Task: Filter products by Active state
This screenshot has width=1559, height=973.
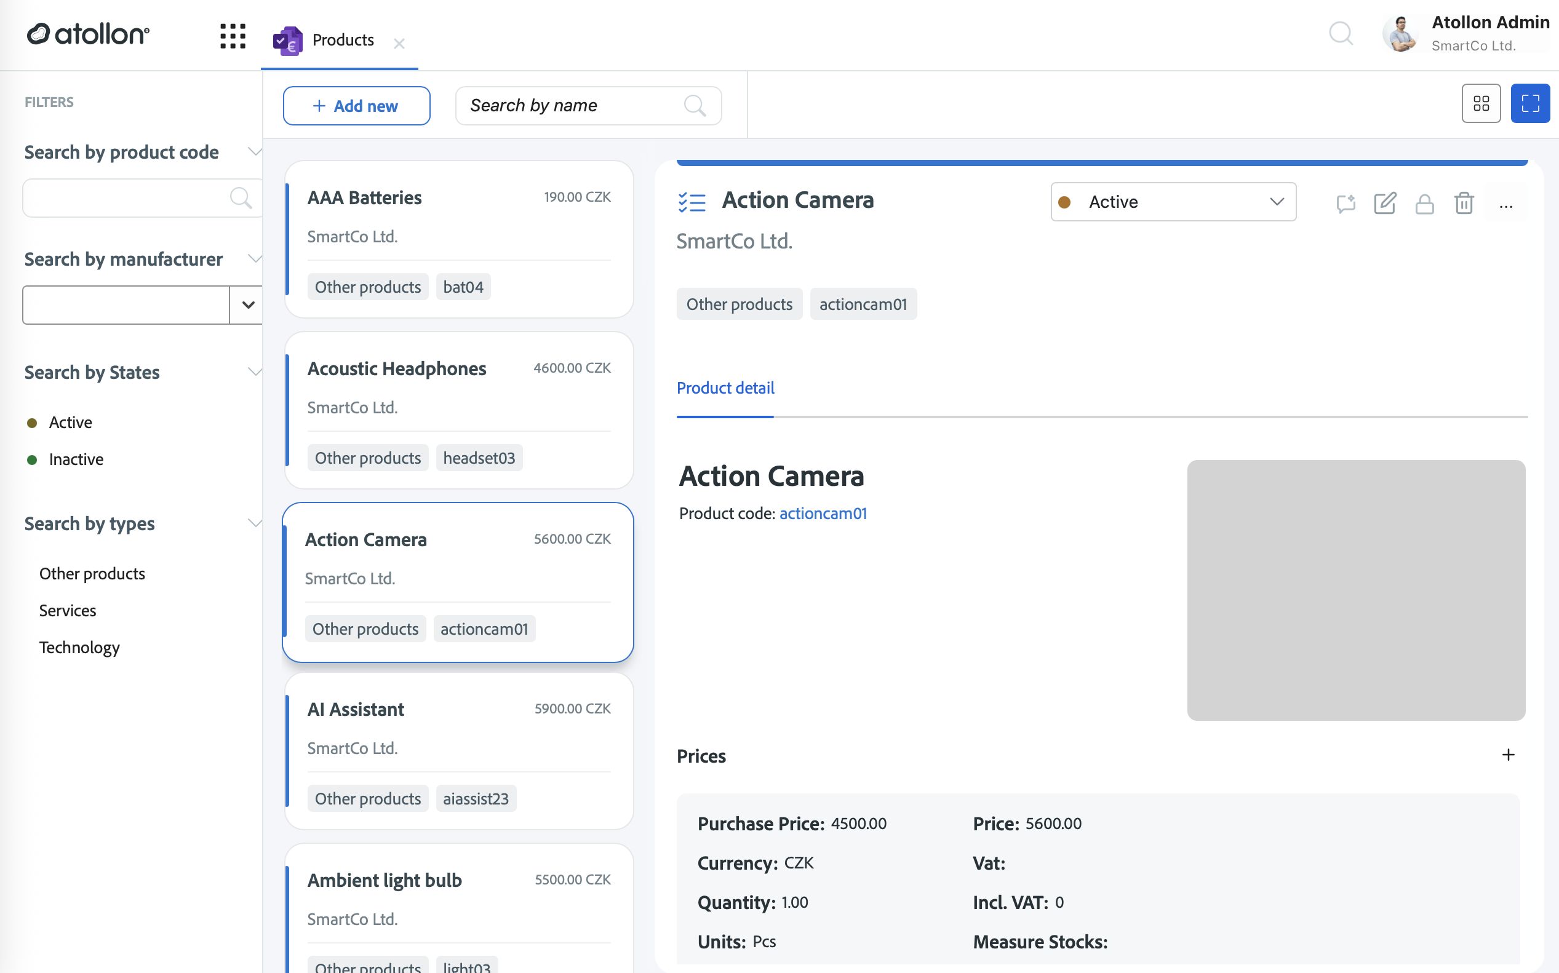Action: tap(70, 422)
